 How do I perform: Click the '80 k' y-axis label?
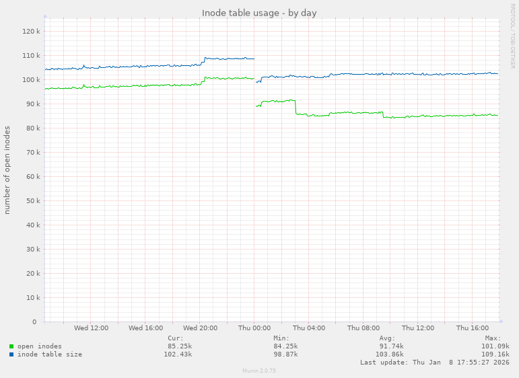[33, 128]
